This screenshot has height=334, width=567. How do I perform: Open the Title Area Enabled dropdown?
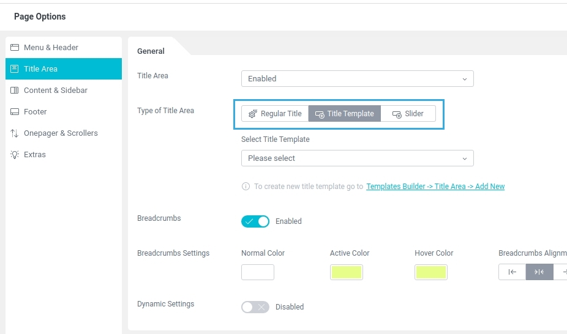coord(357,79)
